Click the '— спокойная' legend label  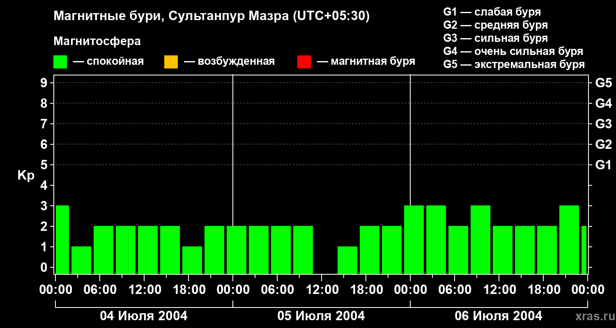click(x=108, y=61)
